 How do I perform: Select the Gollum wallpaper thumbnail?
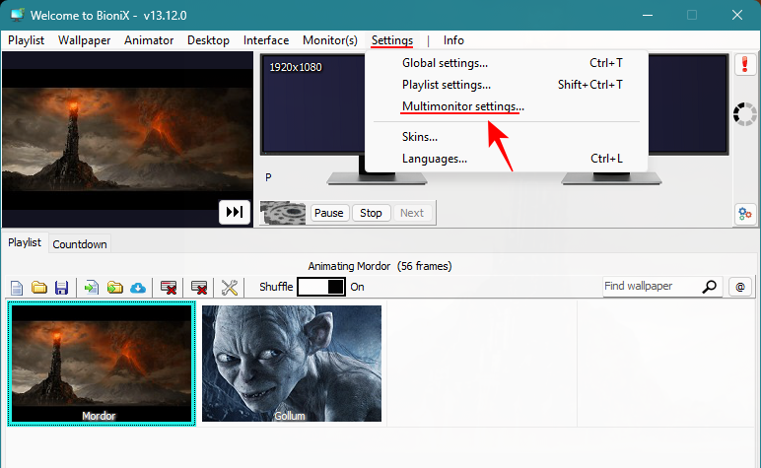292,365
